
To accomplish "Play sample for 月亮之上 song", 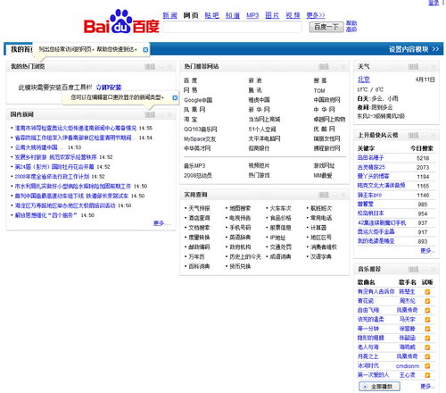I will (427, 356).
